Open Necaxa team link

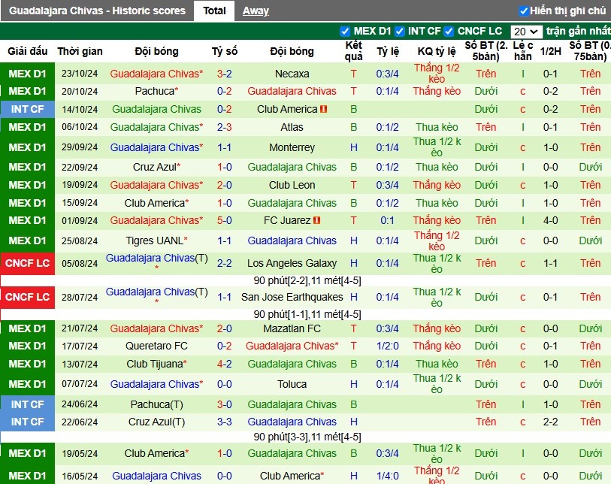click(x=292, y=74)
